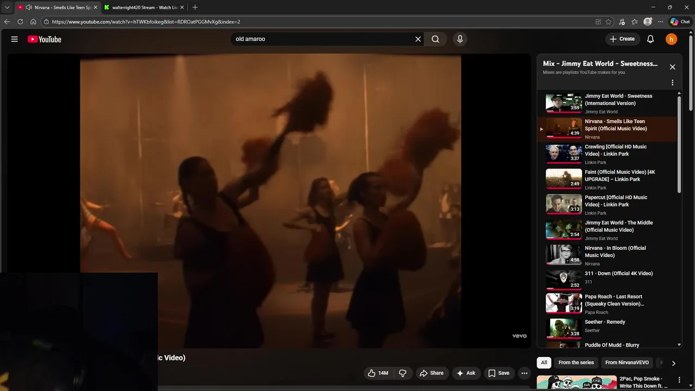Open the favorites list icon
695x391 pixels.
coord(635,22)
